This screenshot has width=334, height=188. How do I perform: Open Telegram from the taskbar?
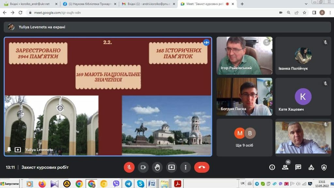(x=128, y=184)
